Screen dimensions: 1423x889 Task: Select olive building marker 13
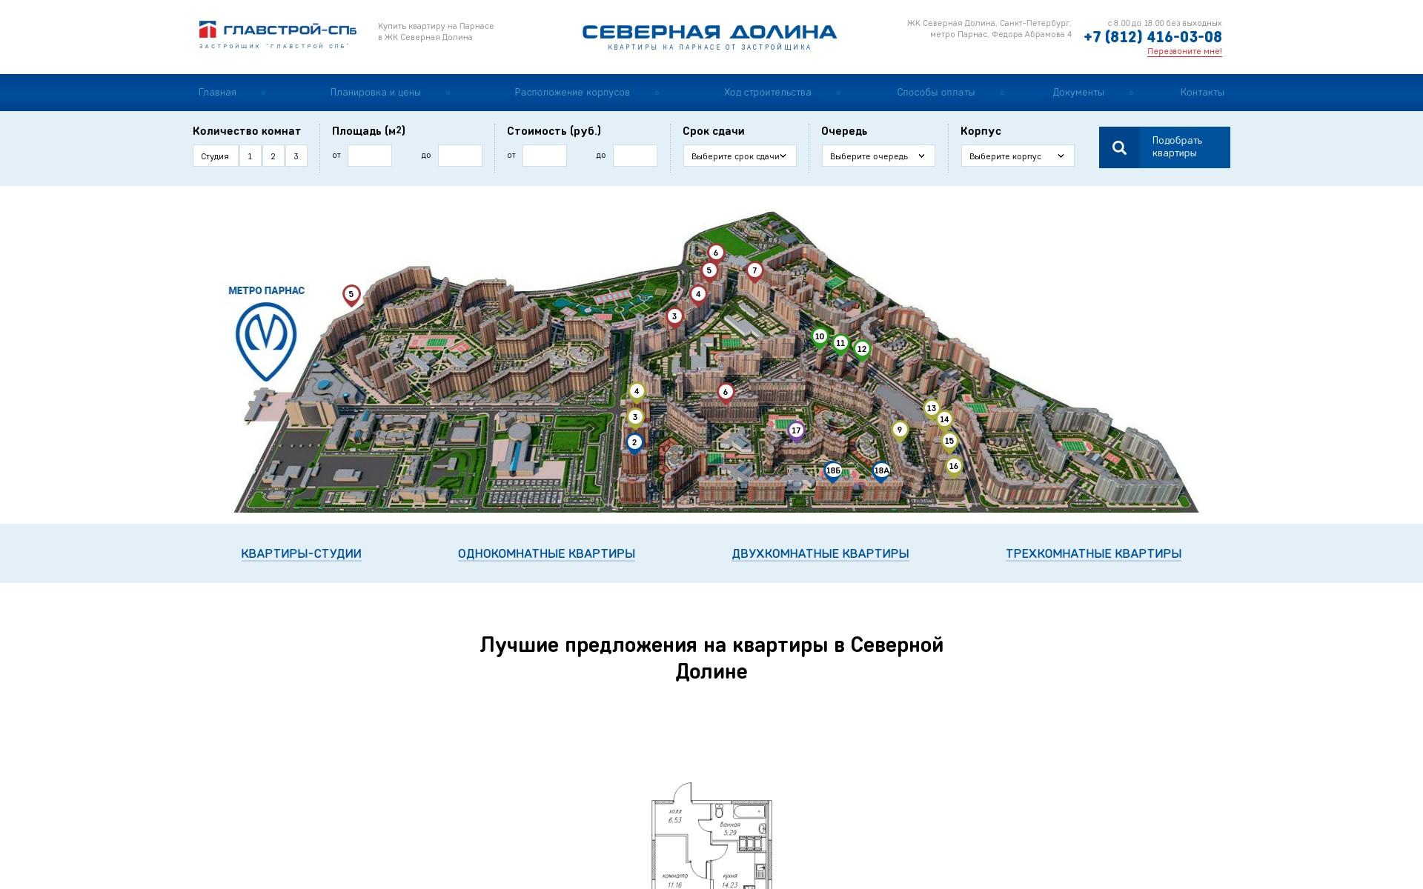[932, 410]
